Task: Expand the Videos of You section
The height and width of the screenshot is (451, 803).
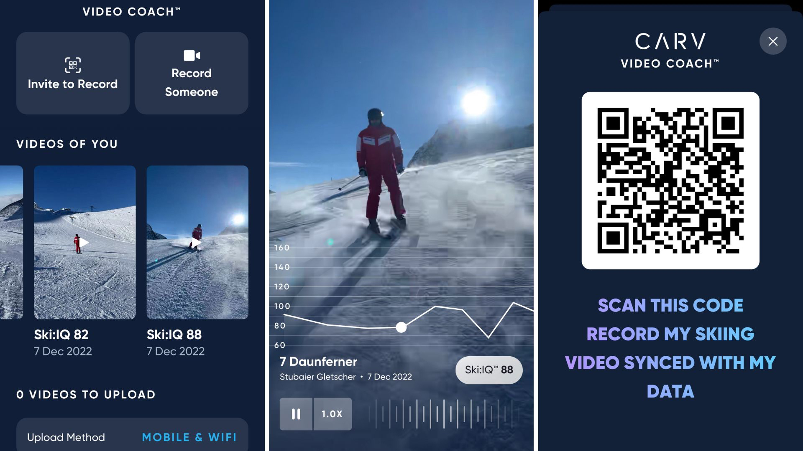Action: (67, 144)
